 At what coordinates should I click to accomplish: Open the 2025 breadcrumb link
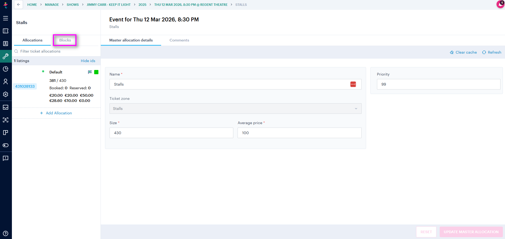[142, 5]
